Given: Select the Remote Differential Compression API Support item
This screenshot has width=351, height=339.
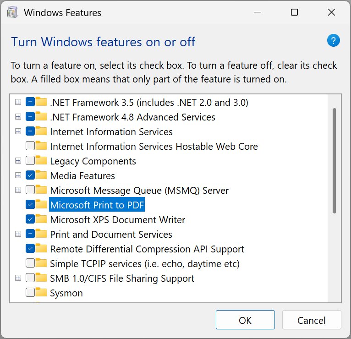Looking at the screenshot, I should (147, 249).
